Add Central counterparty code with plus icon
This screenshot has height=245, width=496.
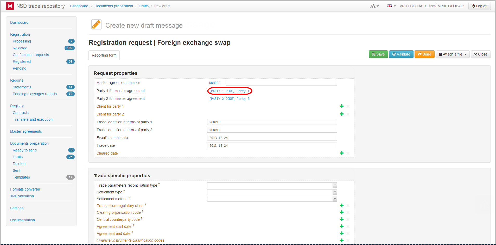tap(342, 219)
